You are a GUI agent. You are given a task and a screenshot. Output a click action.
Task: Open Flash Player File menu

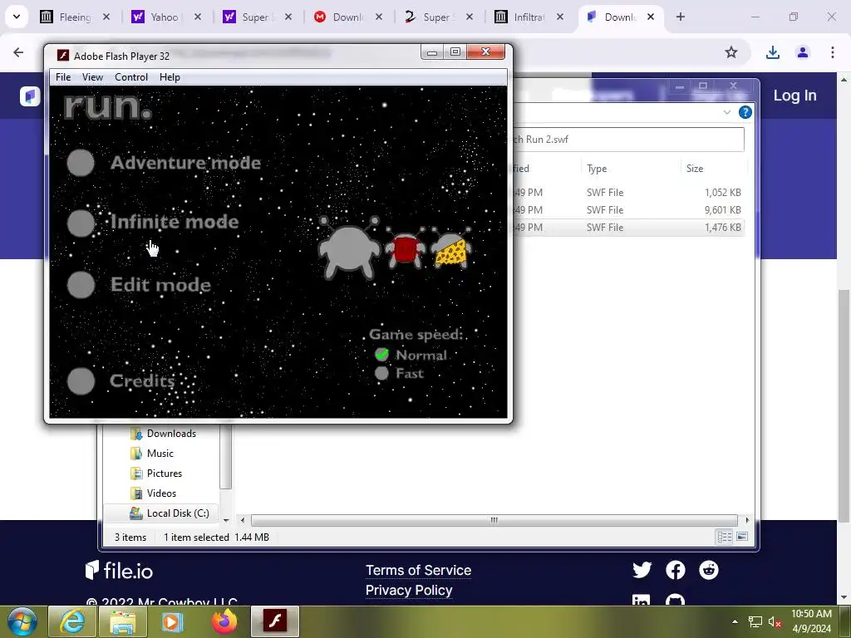tap(63, 77)
